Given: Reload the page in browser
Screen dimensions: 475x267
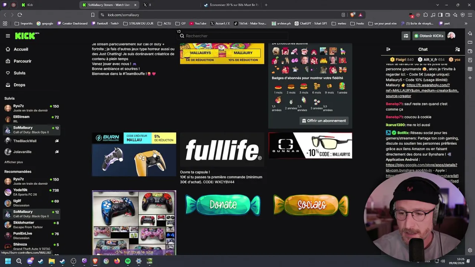Looking at the screenshot, I should (20, 15).
